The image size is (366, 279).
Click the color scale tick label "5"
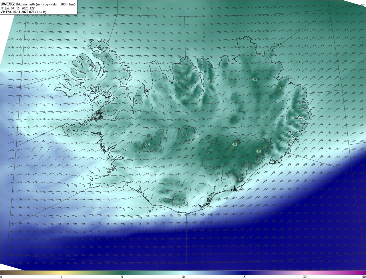122,277
